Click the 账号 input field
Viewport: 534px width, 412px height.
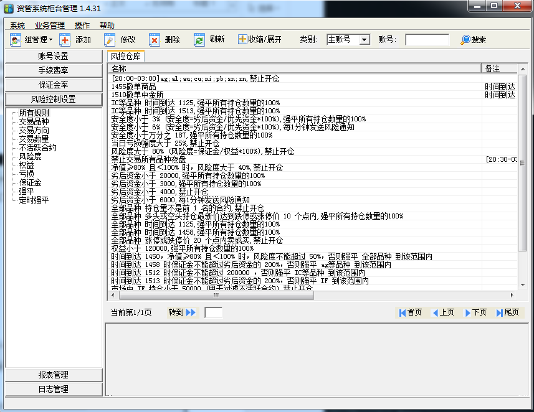coord(427,40)
